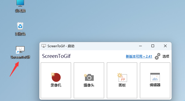Open the 新版本可用 • 2.41 update link

(x=139, y=57)
